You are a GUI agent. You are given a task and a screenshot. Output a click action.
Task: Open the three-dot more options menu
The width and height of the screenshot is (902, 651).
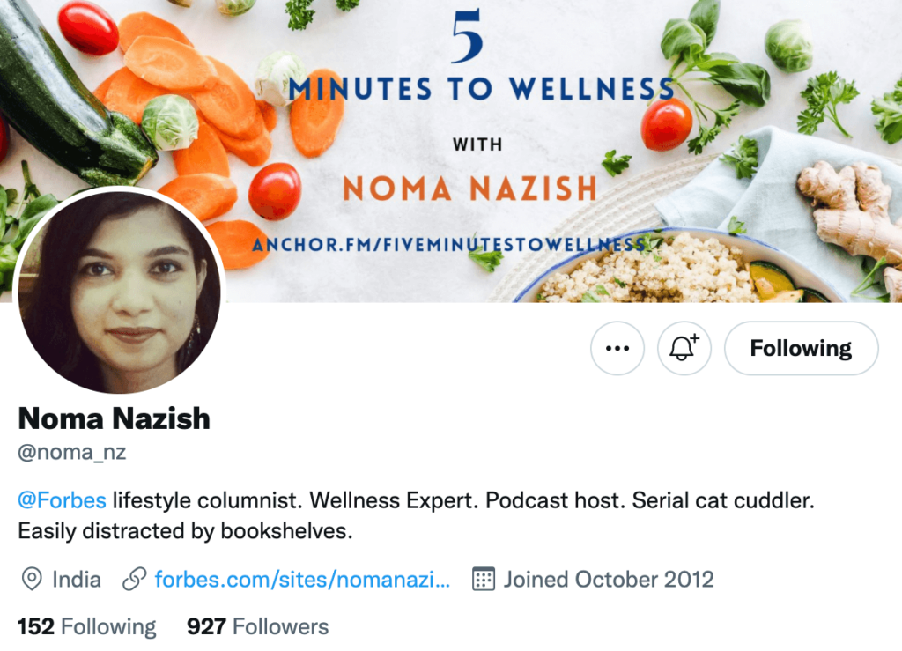click(x=617, y=348)
